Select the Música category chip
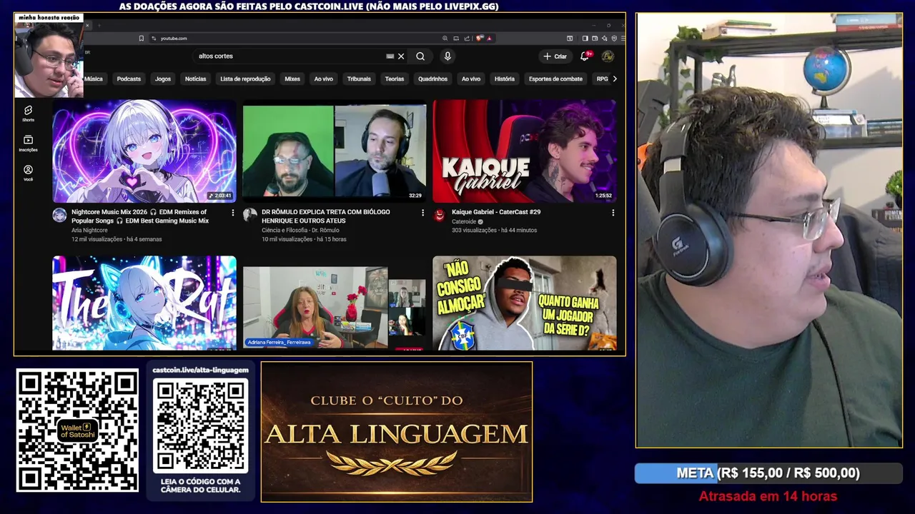 pyautogui.click(x=94, y=79)
